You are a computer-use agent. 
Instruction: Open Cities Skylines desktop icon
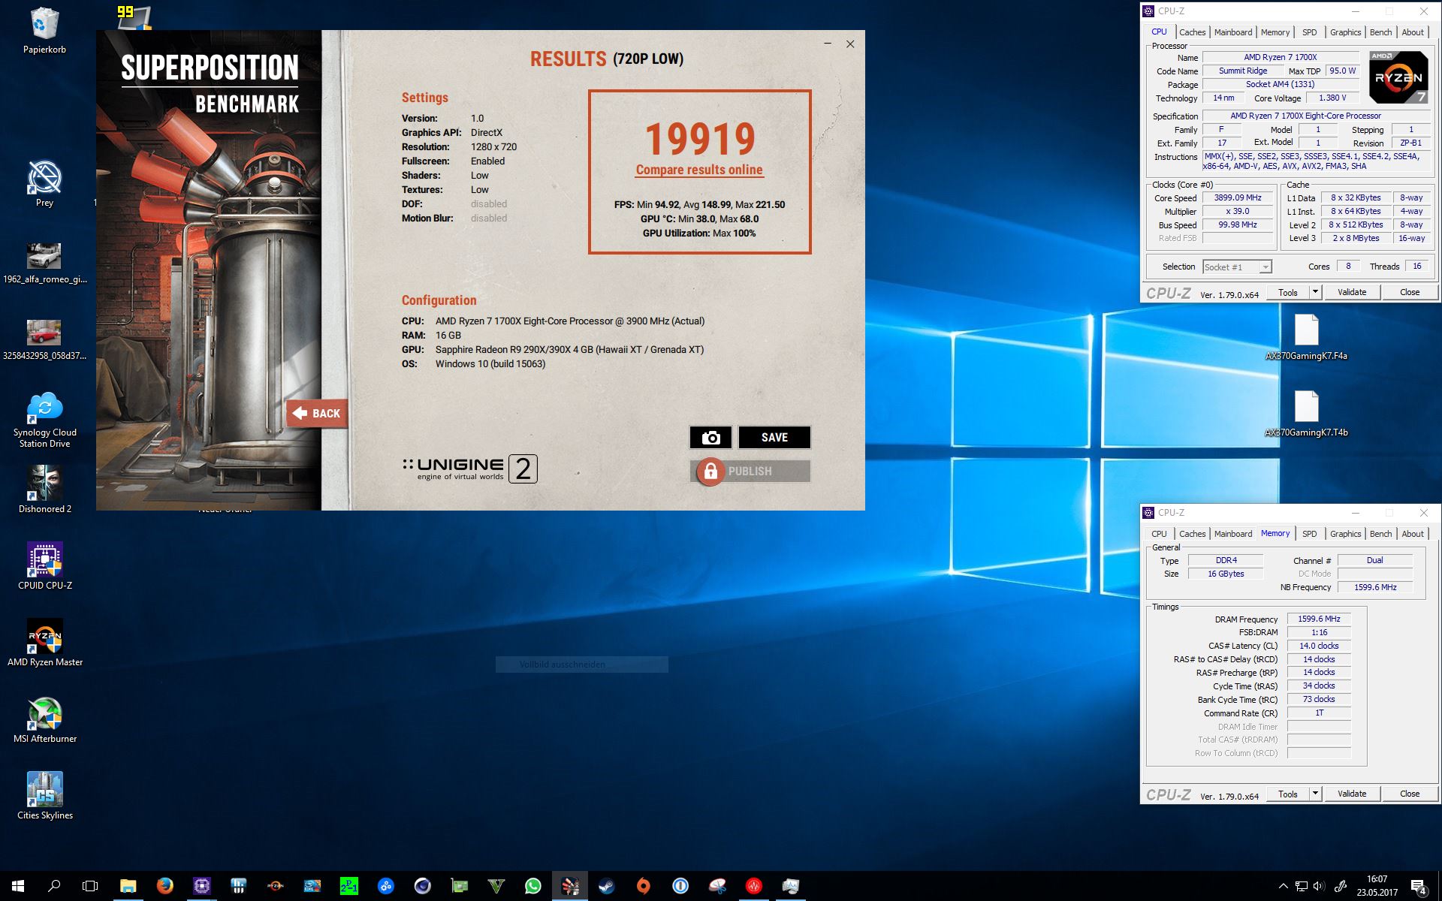[x=45, y=791]
